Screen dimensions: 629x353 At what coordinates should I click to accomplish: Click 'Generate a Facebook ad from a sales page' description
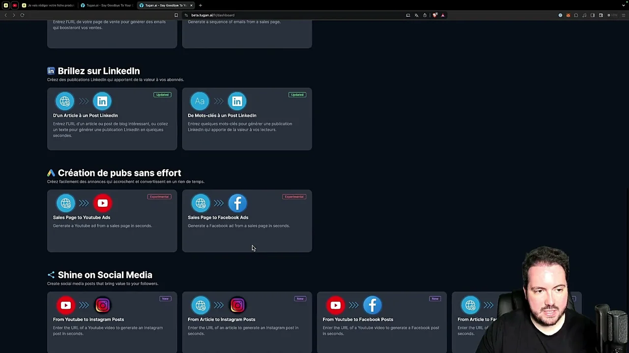pos(239,226)
